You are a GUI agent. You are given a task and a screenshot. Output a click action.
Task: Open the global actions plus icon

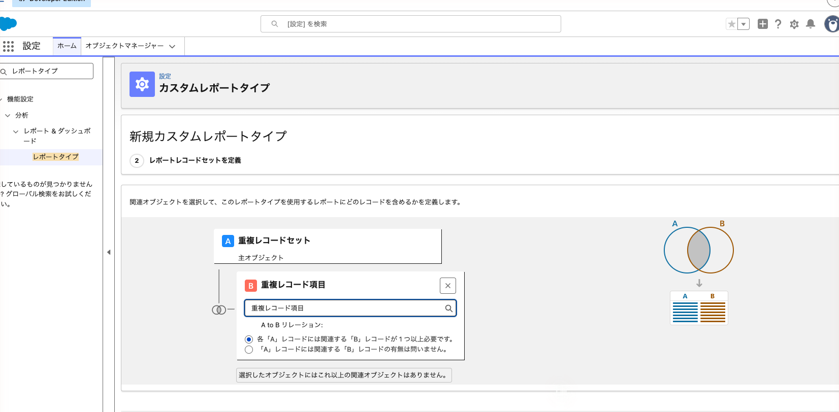(x=763, y=24)
